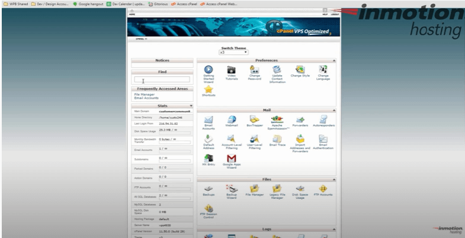
Task: Click the Email Trace icon
Action: [x=277, y=139]
